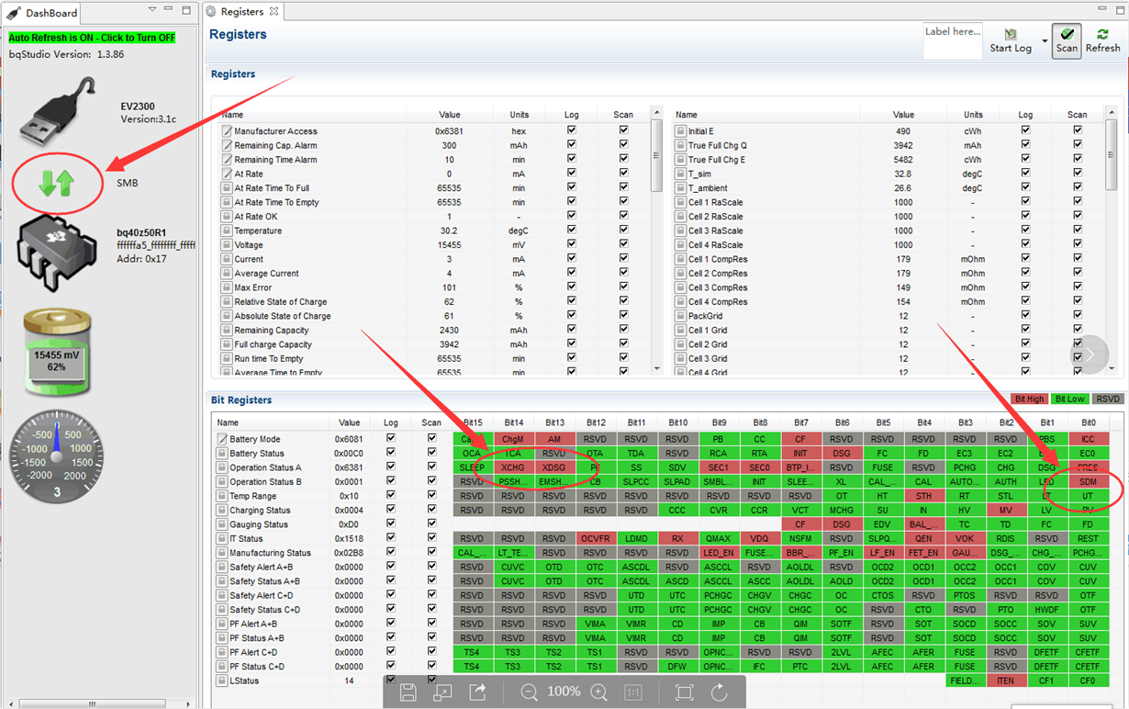The width and height of the screenshot is (1129, 709).
Task: Click the fit-to-screen icon in viewer toolbar
Action: pyautogui.click(x=684, y=692)
